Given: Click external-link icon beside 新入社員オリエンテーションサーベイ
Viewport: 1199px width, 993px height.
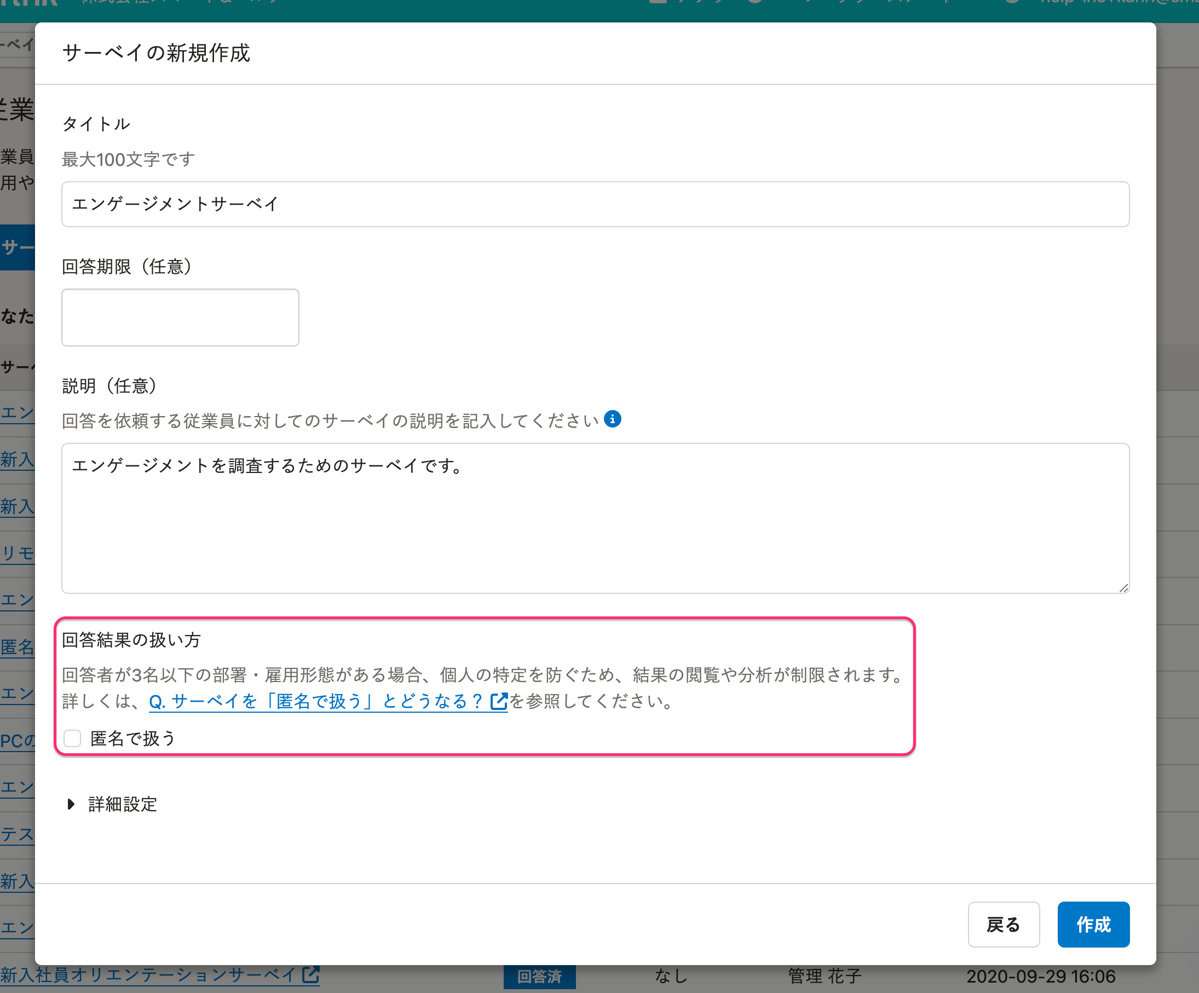Looking at the screenshot, I should coord(310,974).
